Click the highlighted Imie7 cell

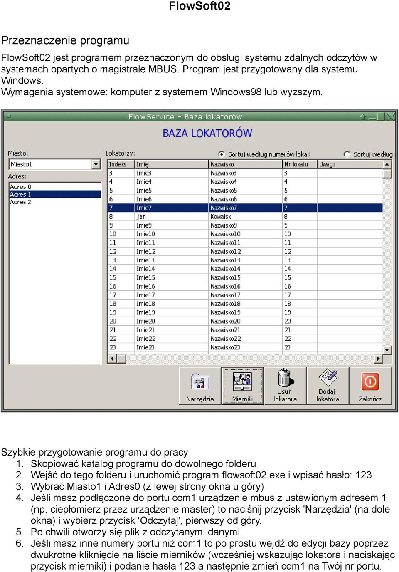pyautogui.click(x=171, y=208)
